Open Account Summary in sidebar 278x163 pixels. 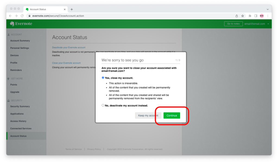[20, 41]
